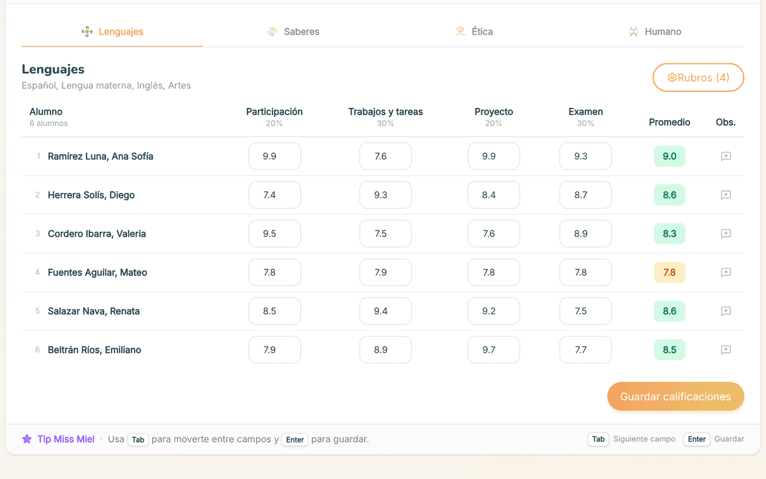Edit Emiliano's Examen grade 7.7

coord(585,350)
